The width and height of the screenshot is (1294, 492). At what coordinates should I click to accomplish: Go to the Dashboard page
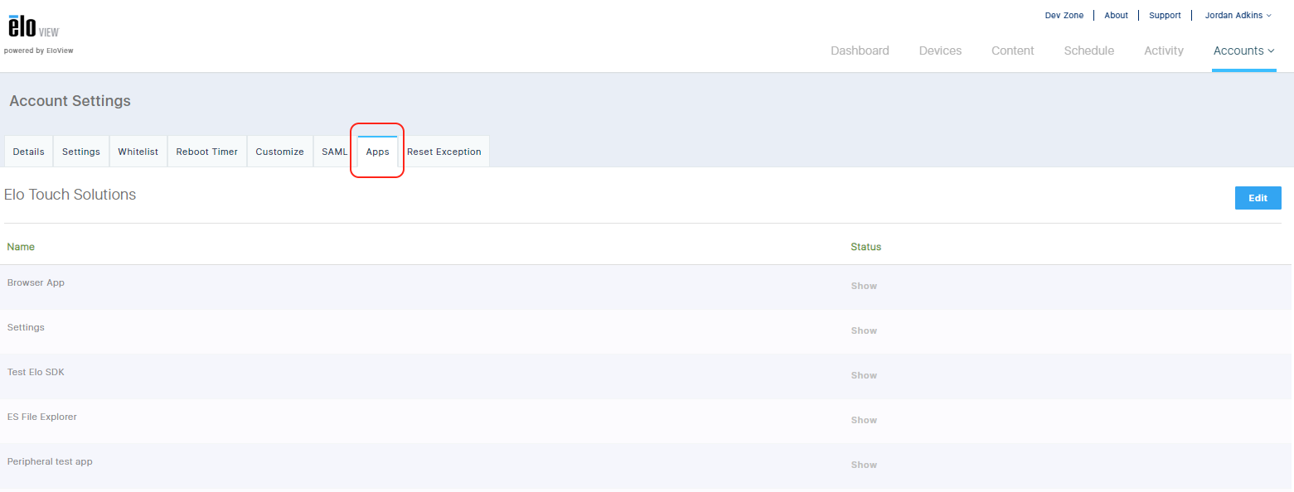click(860, 51)
